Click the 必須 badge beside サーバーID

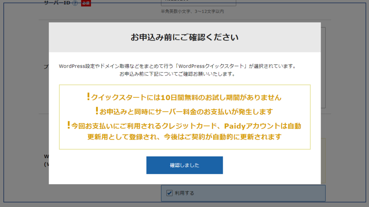pyautogui.click(x=86, y=3)
